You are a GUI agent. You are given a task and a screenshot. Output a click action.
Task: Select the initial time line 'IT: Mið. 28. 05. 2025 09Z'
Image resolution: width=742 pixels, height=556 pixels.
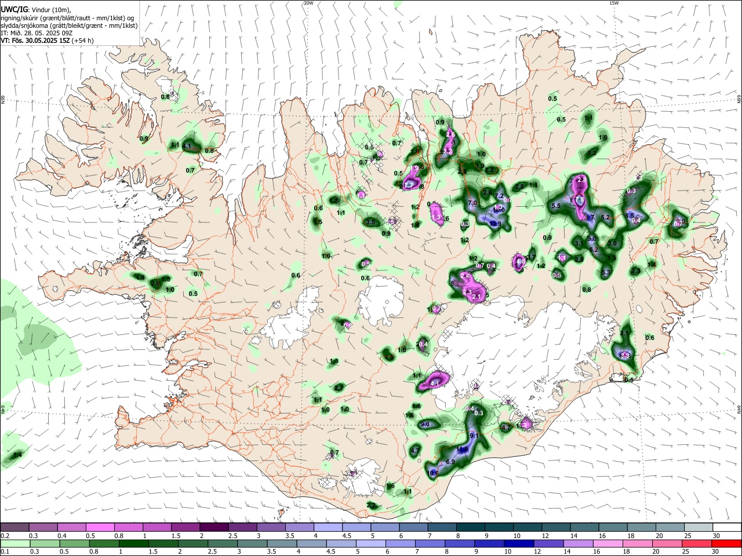[37, 33]
